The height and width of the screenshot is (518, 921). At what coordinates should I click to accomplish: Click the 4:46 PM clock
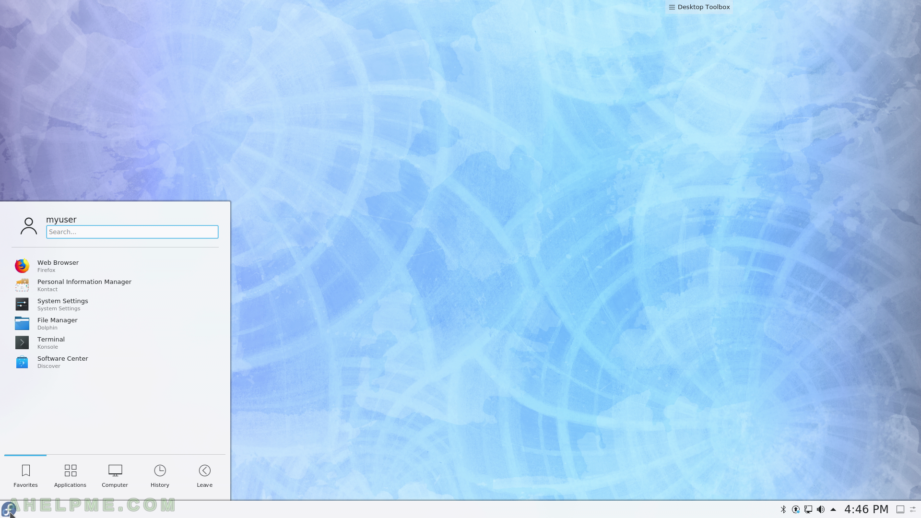pyautogui.click(x=866, y=509)
